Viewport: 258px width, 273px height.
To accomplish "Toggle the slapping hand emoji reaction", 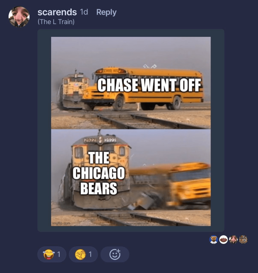I will 83,254.
